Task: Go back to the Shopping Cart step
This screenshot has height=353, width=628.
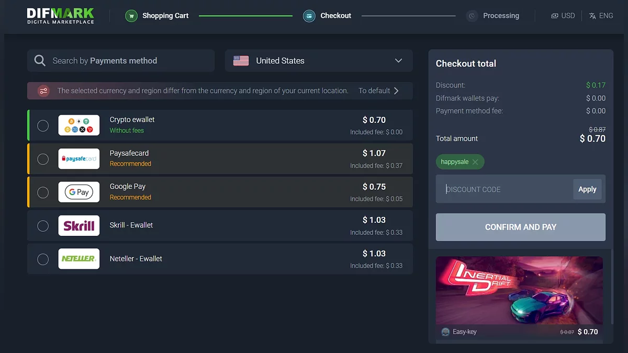Action: [165, 16]
